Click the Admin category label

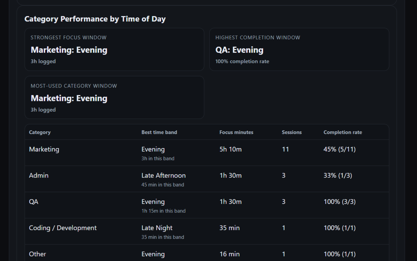pyautogui.click(x=39, y=175)
